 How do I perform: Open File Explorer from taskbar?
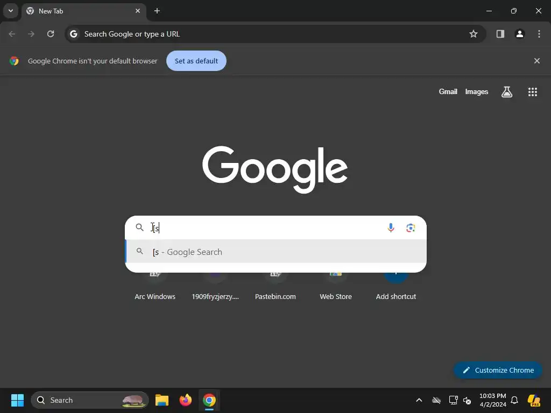[x=161, y=400]
